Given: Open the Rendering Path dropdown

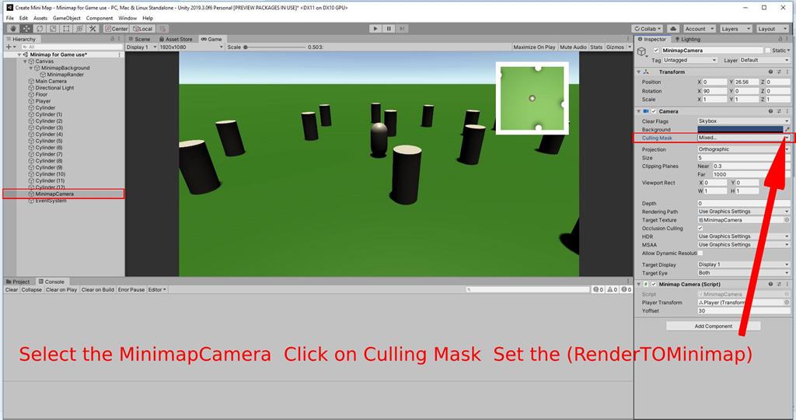Looking at the screenshot, I should click(744, 212).
